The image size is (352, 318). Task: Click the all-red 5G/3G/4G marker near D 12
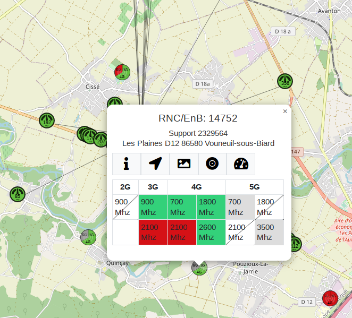tap(330, 298)
